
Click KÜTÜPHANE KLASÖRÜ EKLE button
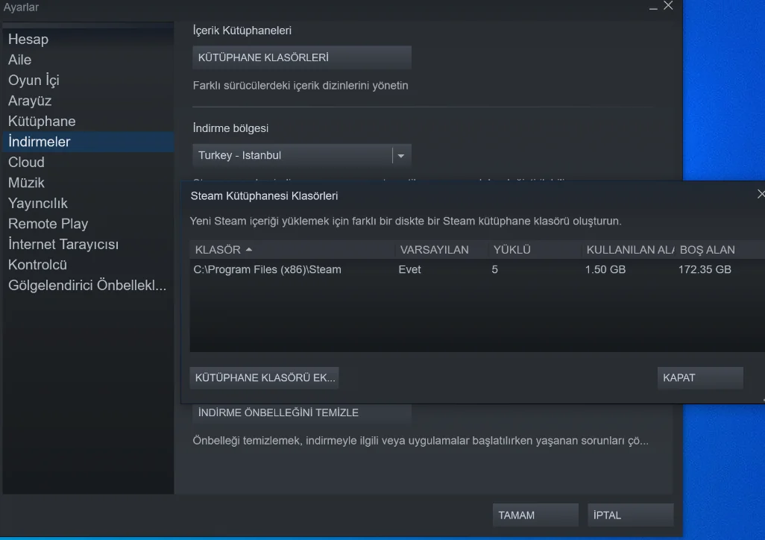pyautogui.click(x=265, y=378)
